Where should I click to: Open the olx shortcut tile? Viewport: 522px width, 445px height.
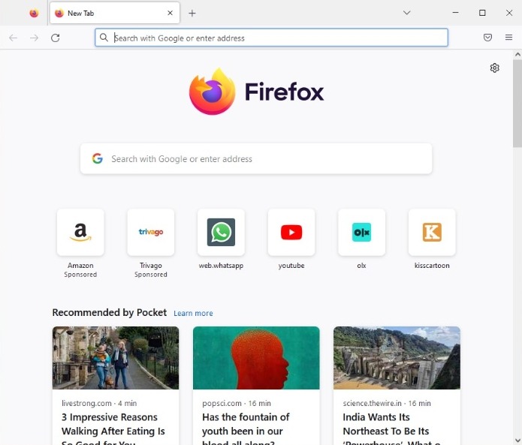(x=361, y=233)
